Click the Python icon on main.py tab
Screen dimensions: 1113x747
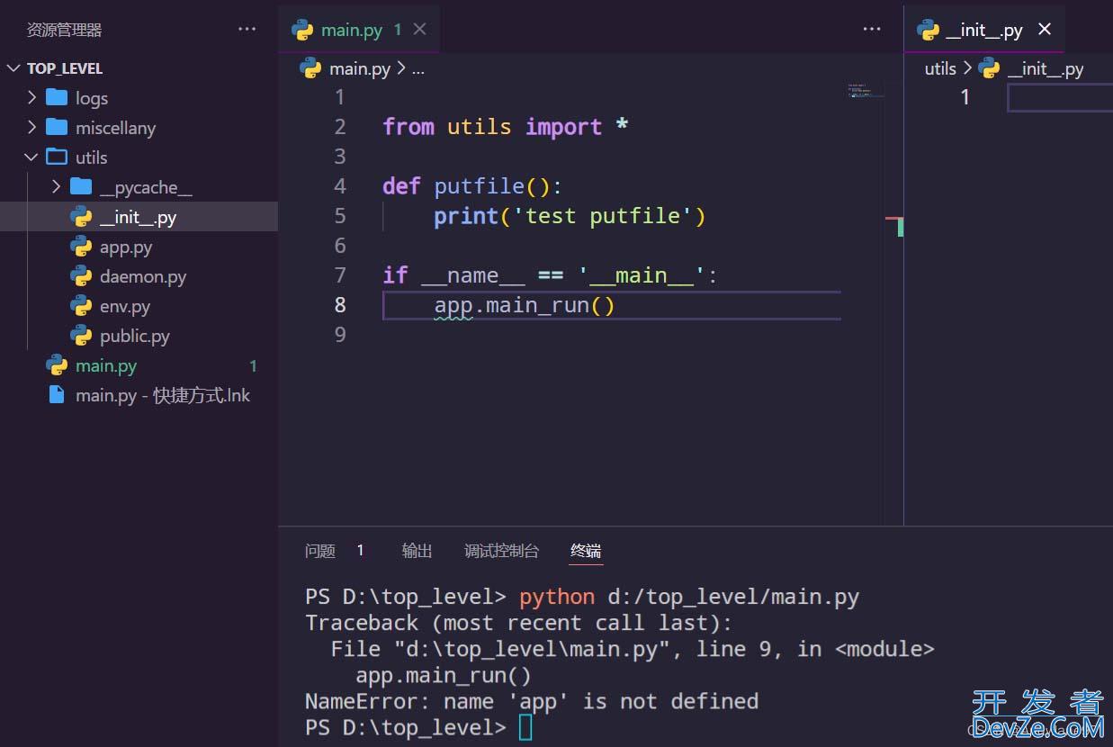click(x=302, y=30)
